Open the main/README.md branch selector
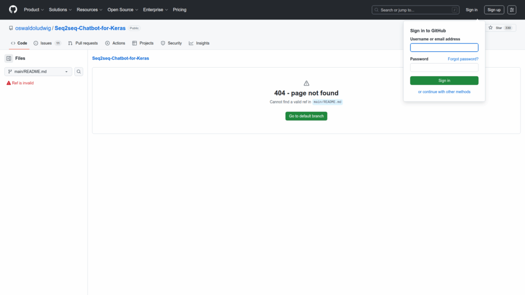 click(x=38, y=72)
